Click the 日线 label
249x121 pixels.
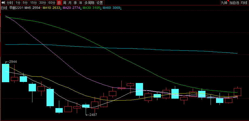4,8
